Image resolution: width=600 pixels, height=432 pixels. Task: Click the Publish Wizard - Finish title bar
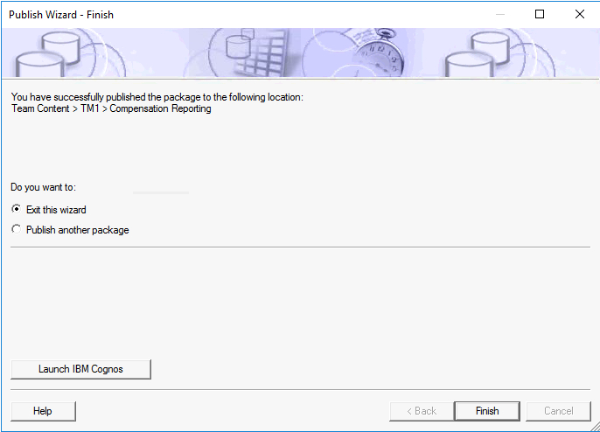[x=61, y=15]
